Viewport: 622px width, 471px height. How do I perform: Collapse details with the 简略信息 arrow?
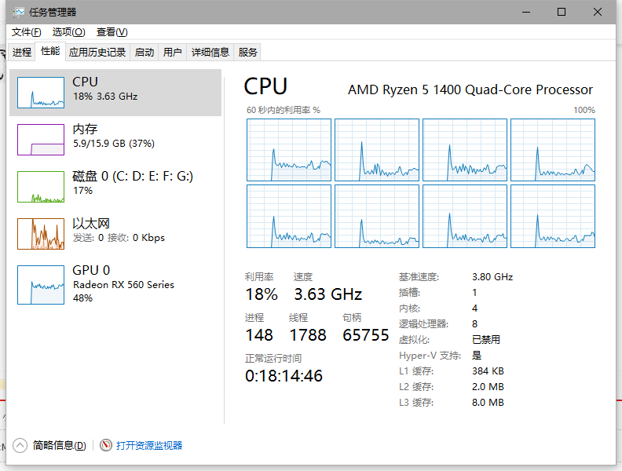(20, 445)
